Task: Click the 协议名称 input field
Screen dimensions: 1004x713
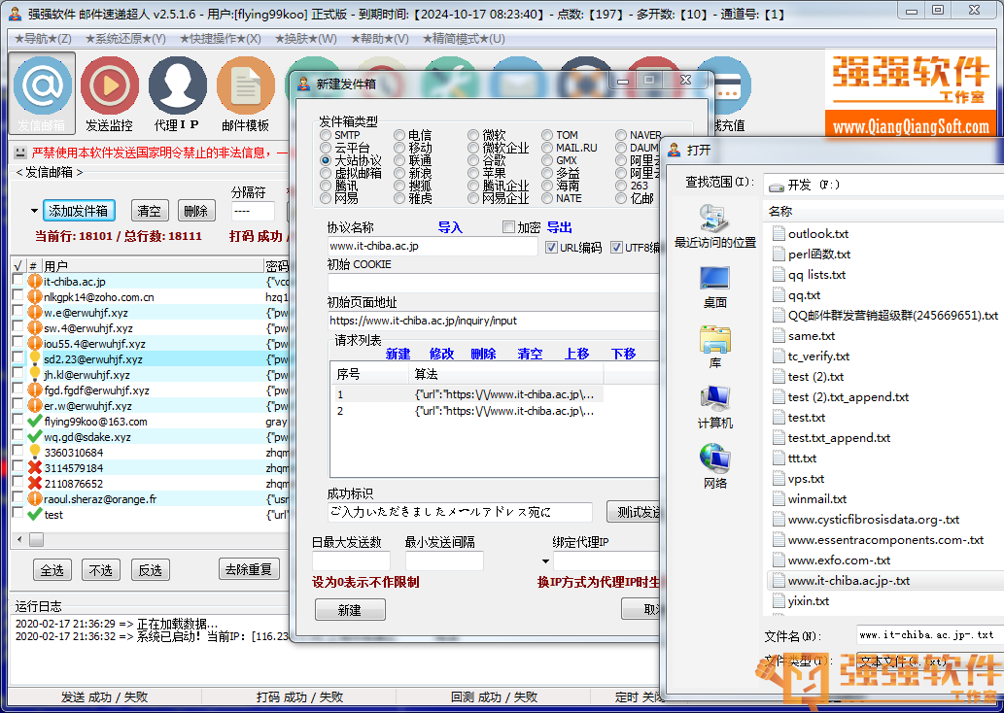Action: [433, 247]
